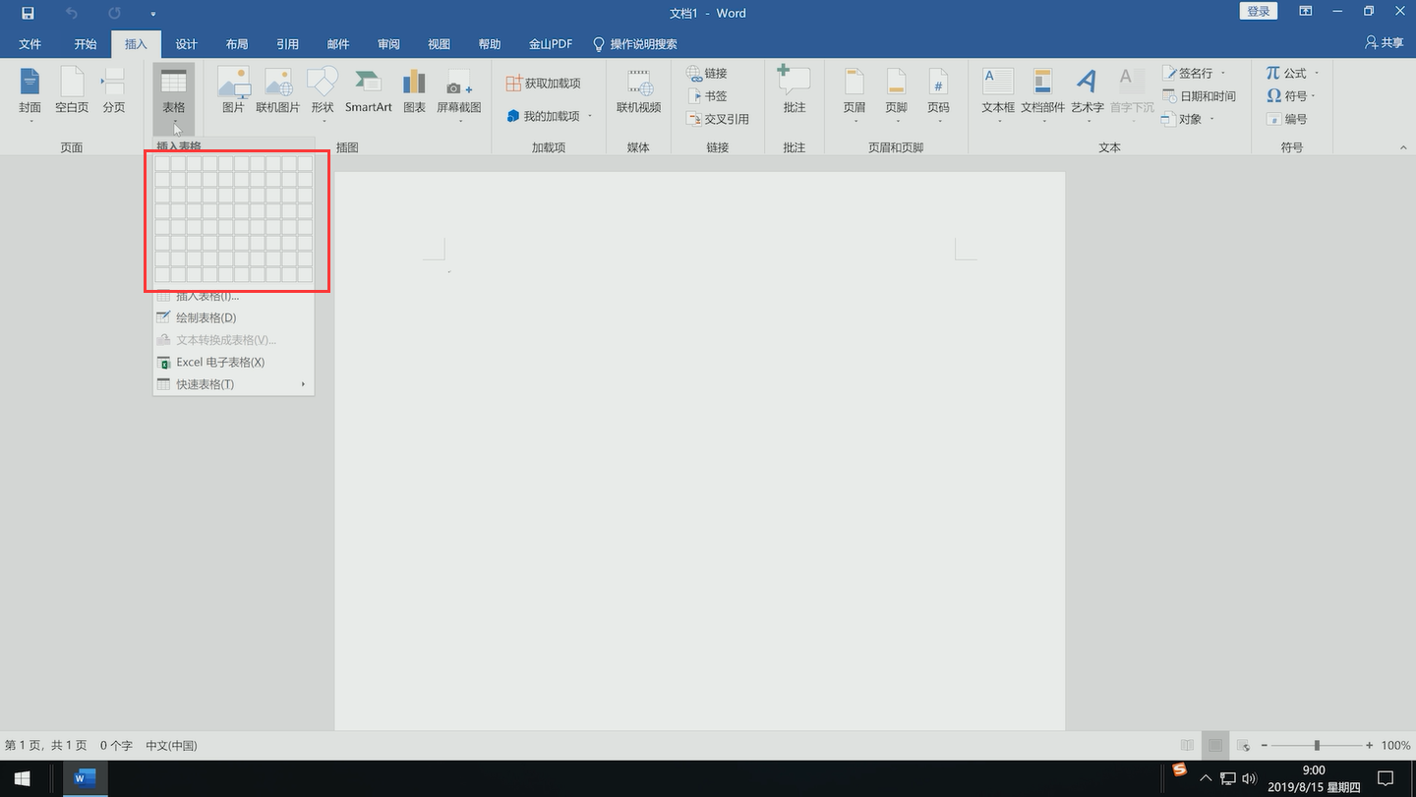Screen dimensions: 1416x797
Task: Switch to the 开始 Home tab
Action: pyautogui.click(x=86, y=44)
